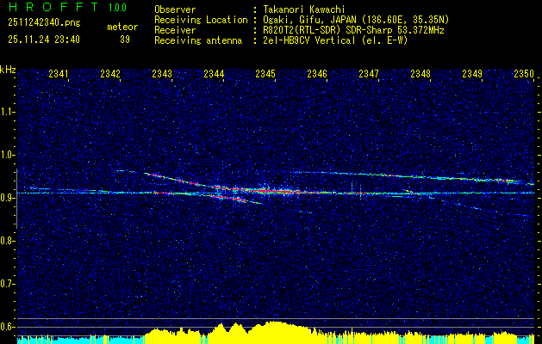542x344 pixels.
Task: Click observer name Takanori Kawachi
Action: pos(304,9)
